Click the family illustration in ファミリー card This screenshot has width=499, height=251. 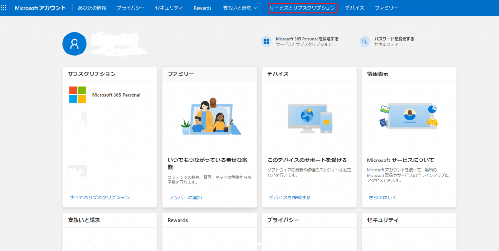click(x=210, y=117)
